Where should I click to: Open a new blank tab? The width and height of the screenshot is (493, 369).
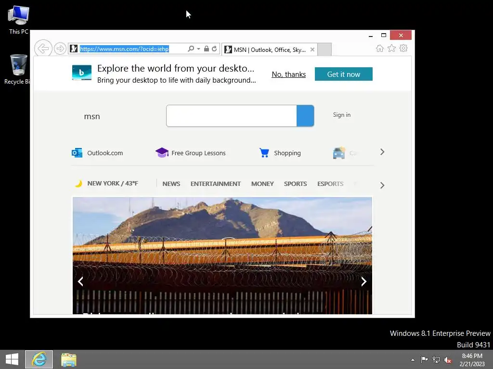coord(324,49)
